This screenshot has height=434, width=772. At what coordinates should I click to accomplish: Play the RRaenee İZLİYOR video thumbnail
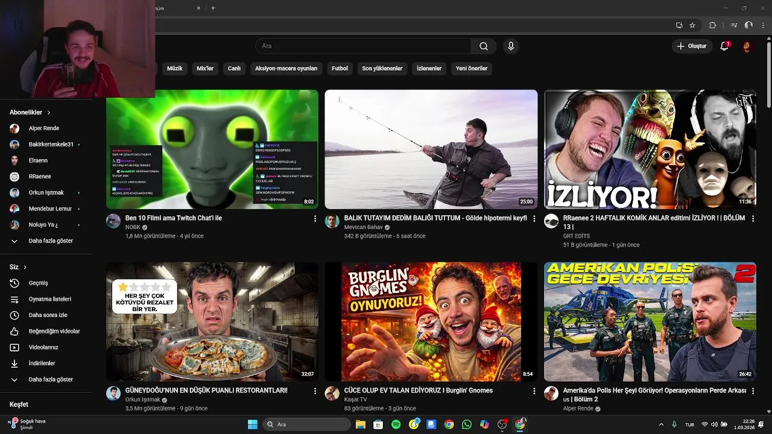[x=650, y=149]
